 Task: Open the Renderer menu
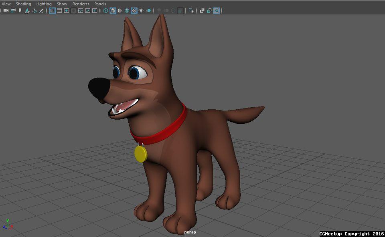[81, 4]
